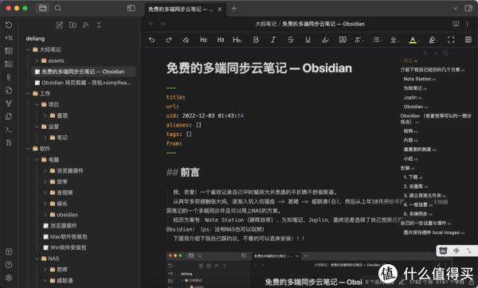Image resolution: width=478 pixels, height=288 pixels.
Task: Expand the 效率 folder
Action: [x=45, y=181]
